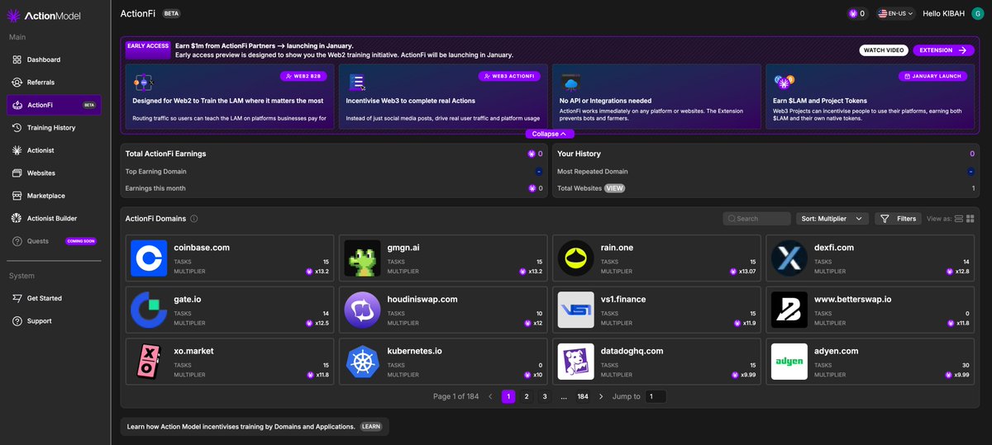The image size is (992, 445).
Task: Click the Most Repeated Domain indicator
Action: point(971,172)
